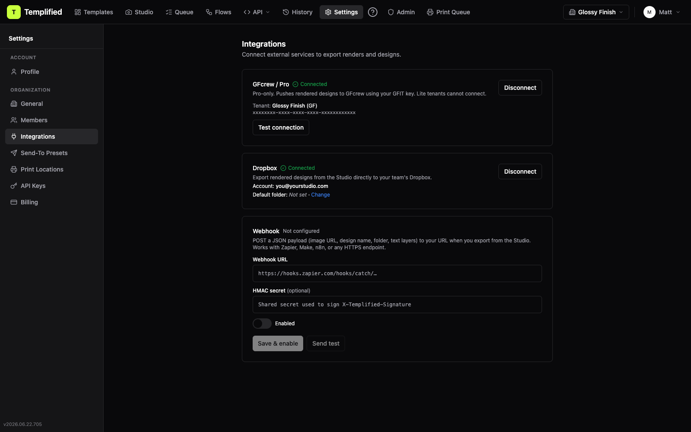
Task: Click the Queue list icon in navbar
Action: tap(169, 12)
